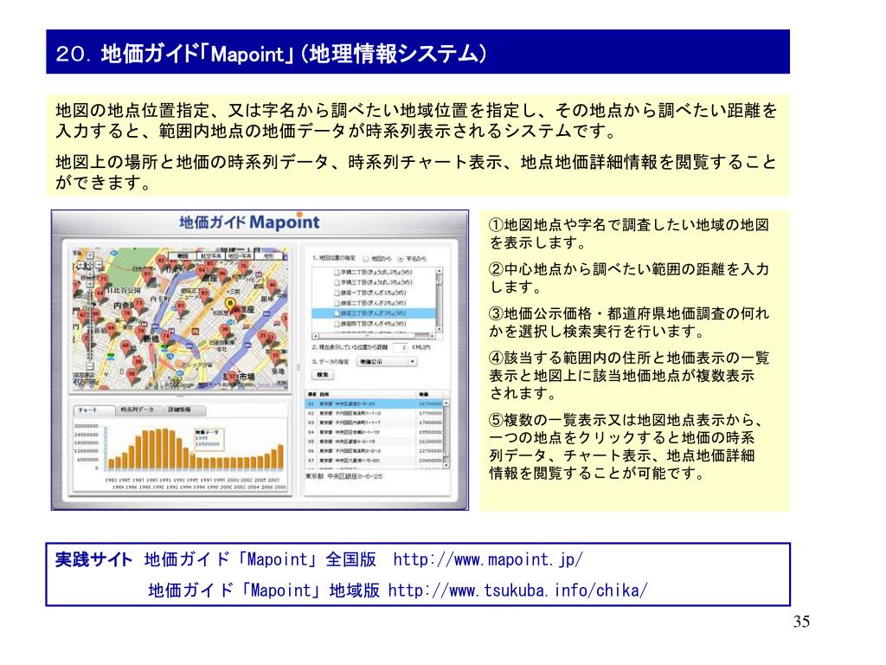Select red map marker numbered 96
Viewport: 886px width, 665px height.
(x=222, y=273)
